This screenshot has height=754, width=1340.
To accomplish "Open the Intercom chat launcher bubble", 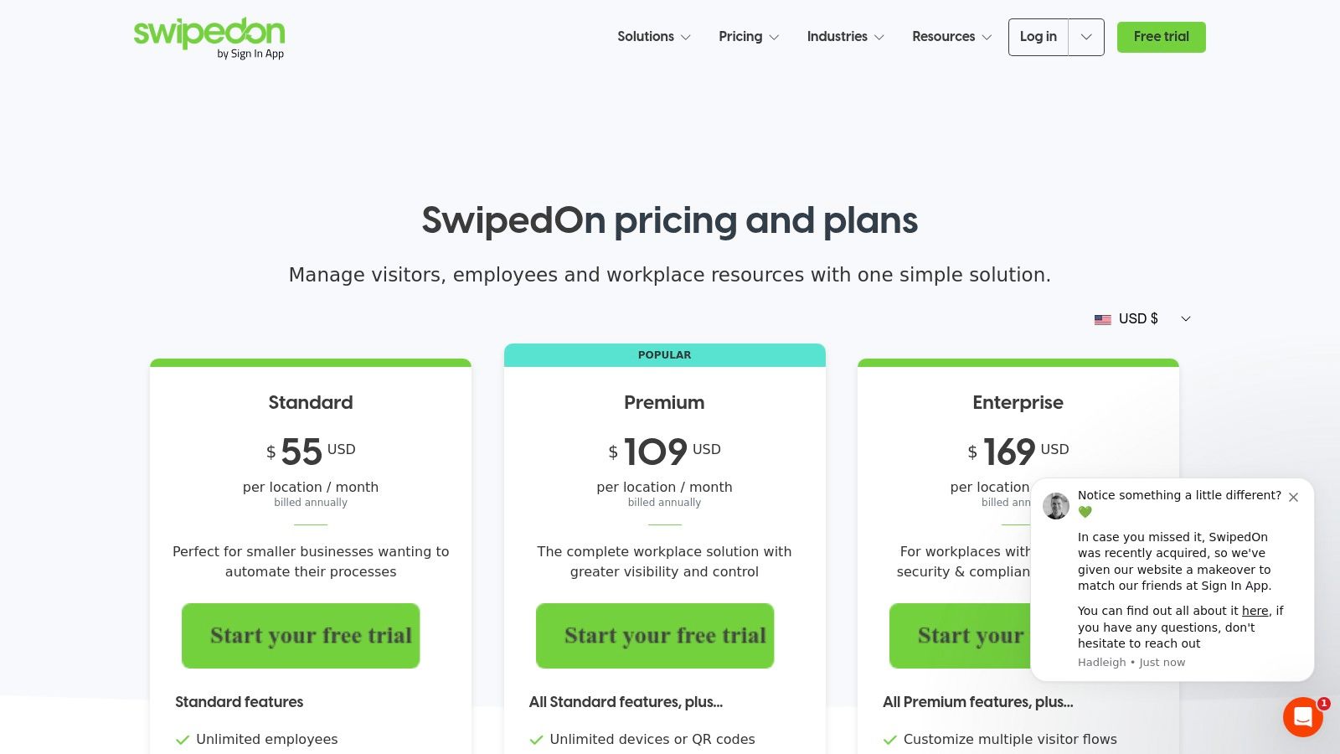I will coord(1303,717).
